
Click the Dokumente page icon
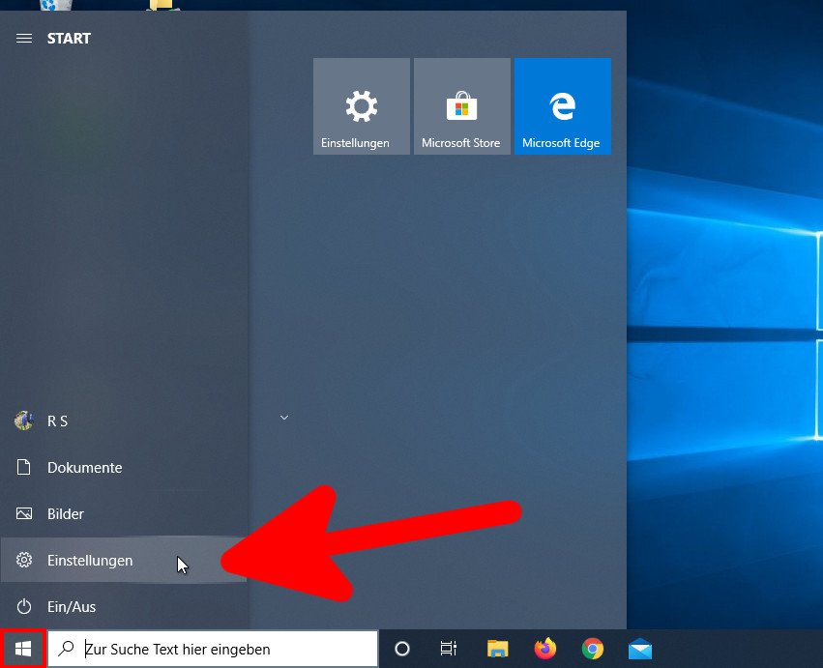23,467
